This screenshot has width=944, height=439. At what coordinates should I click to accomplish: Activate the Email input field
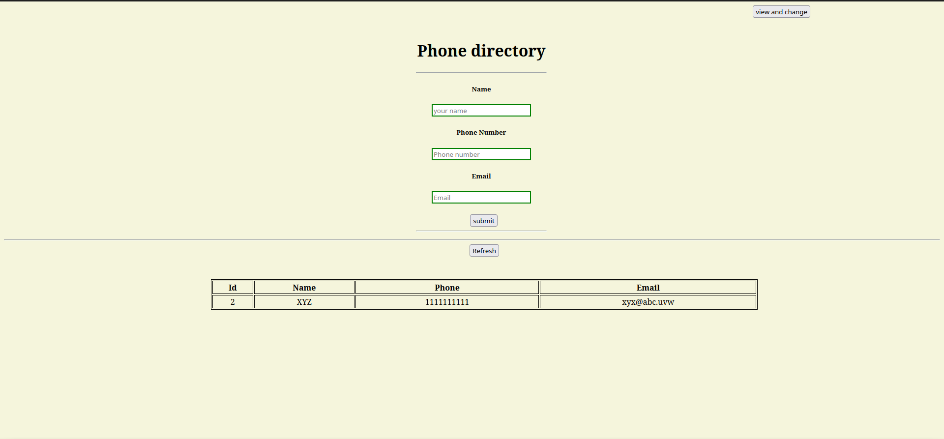[x=481, y=198]
